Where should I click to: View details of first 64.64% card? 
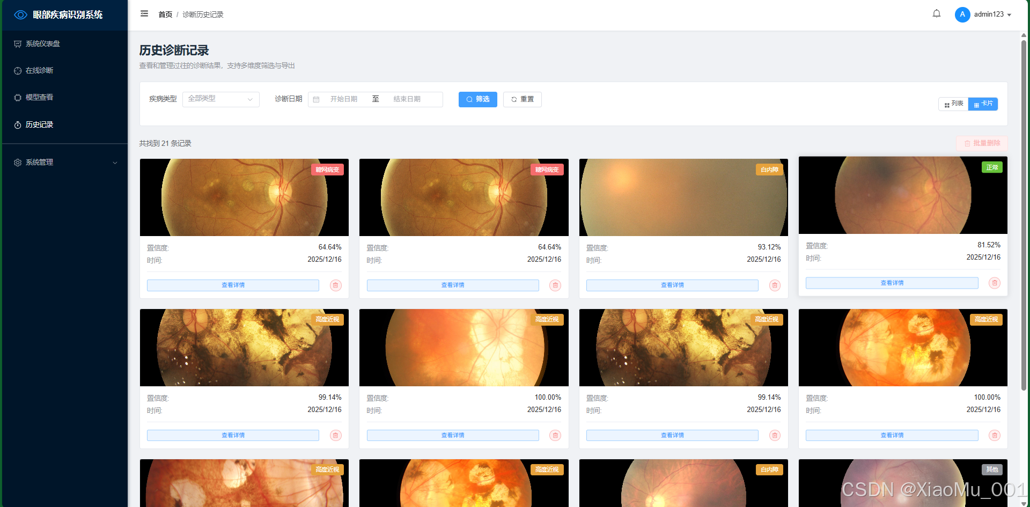233,285
